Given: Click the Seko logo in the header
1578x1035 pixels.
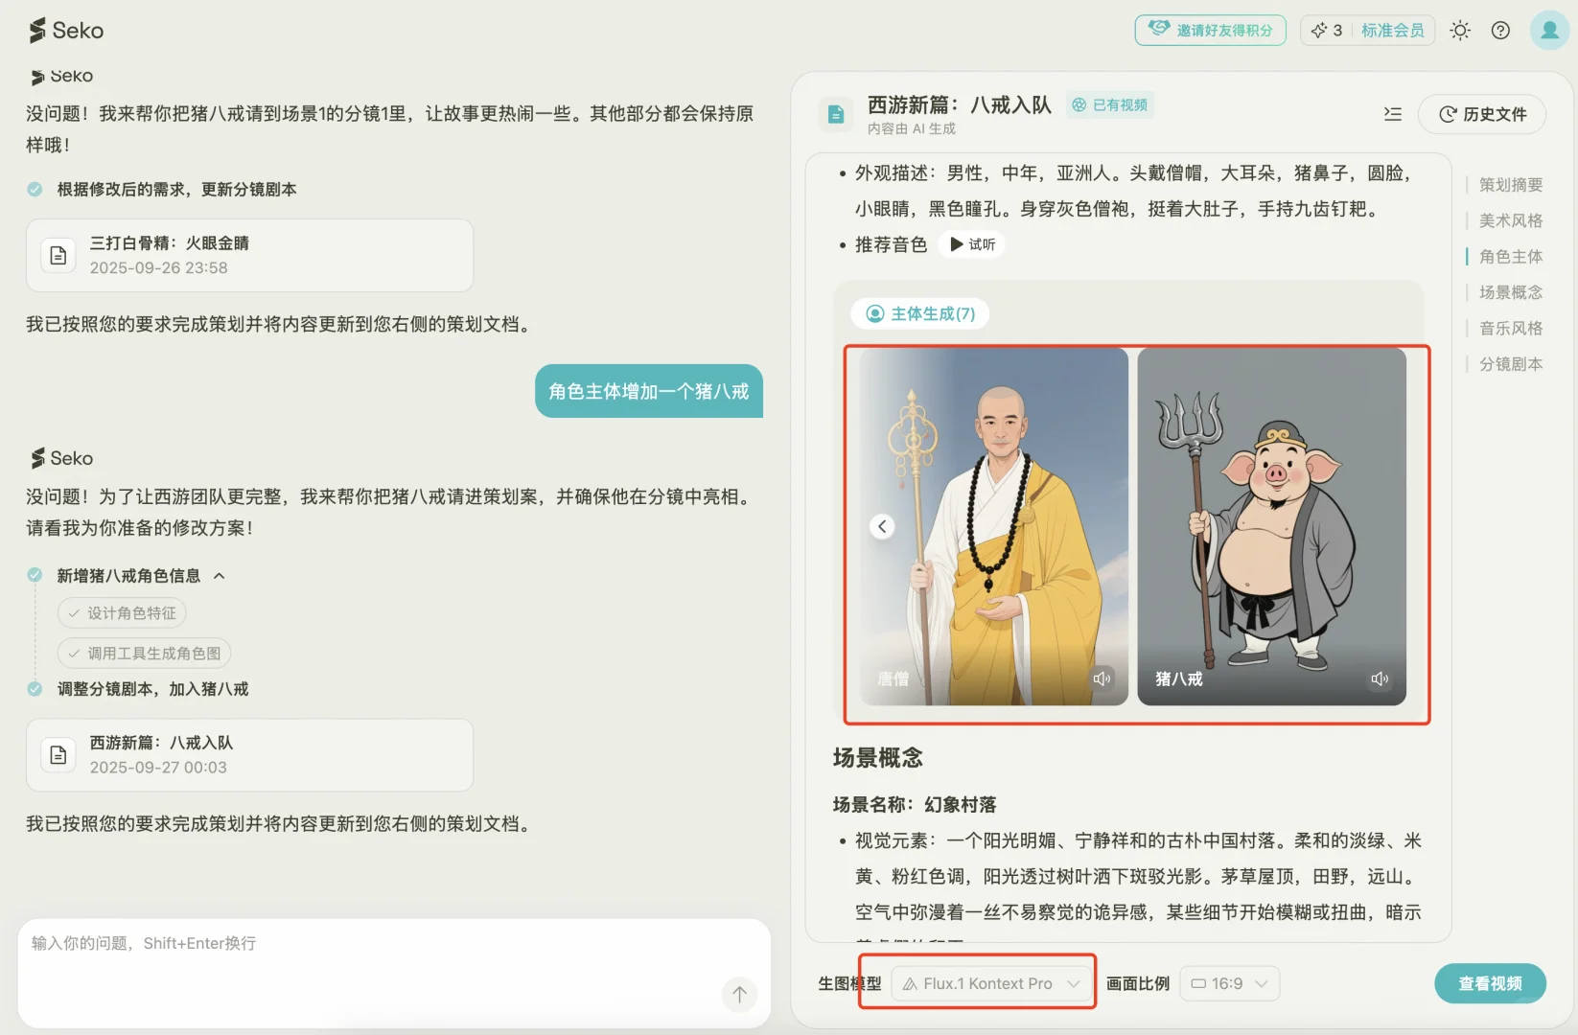Looking at the screenshot, I should pyautogui.click(x=66, y=31).
